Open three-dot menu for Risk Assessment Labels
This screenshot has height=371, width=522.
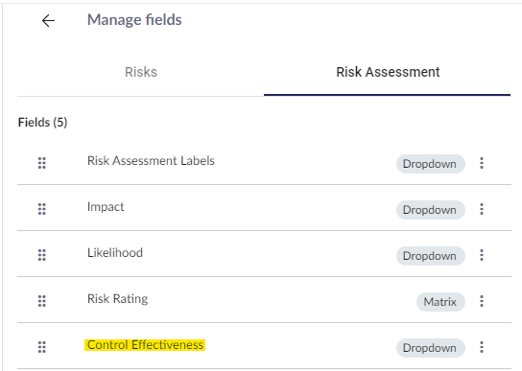pyautogui.click(x=482, y=163)
